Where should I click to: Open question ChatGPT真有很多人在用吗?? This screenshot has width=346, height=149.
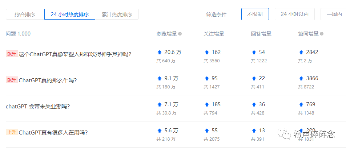point(53,132)
